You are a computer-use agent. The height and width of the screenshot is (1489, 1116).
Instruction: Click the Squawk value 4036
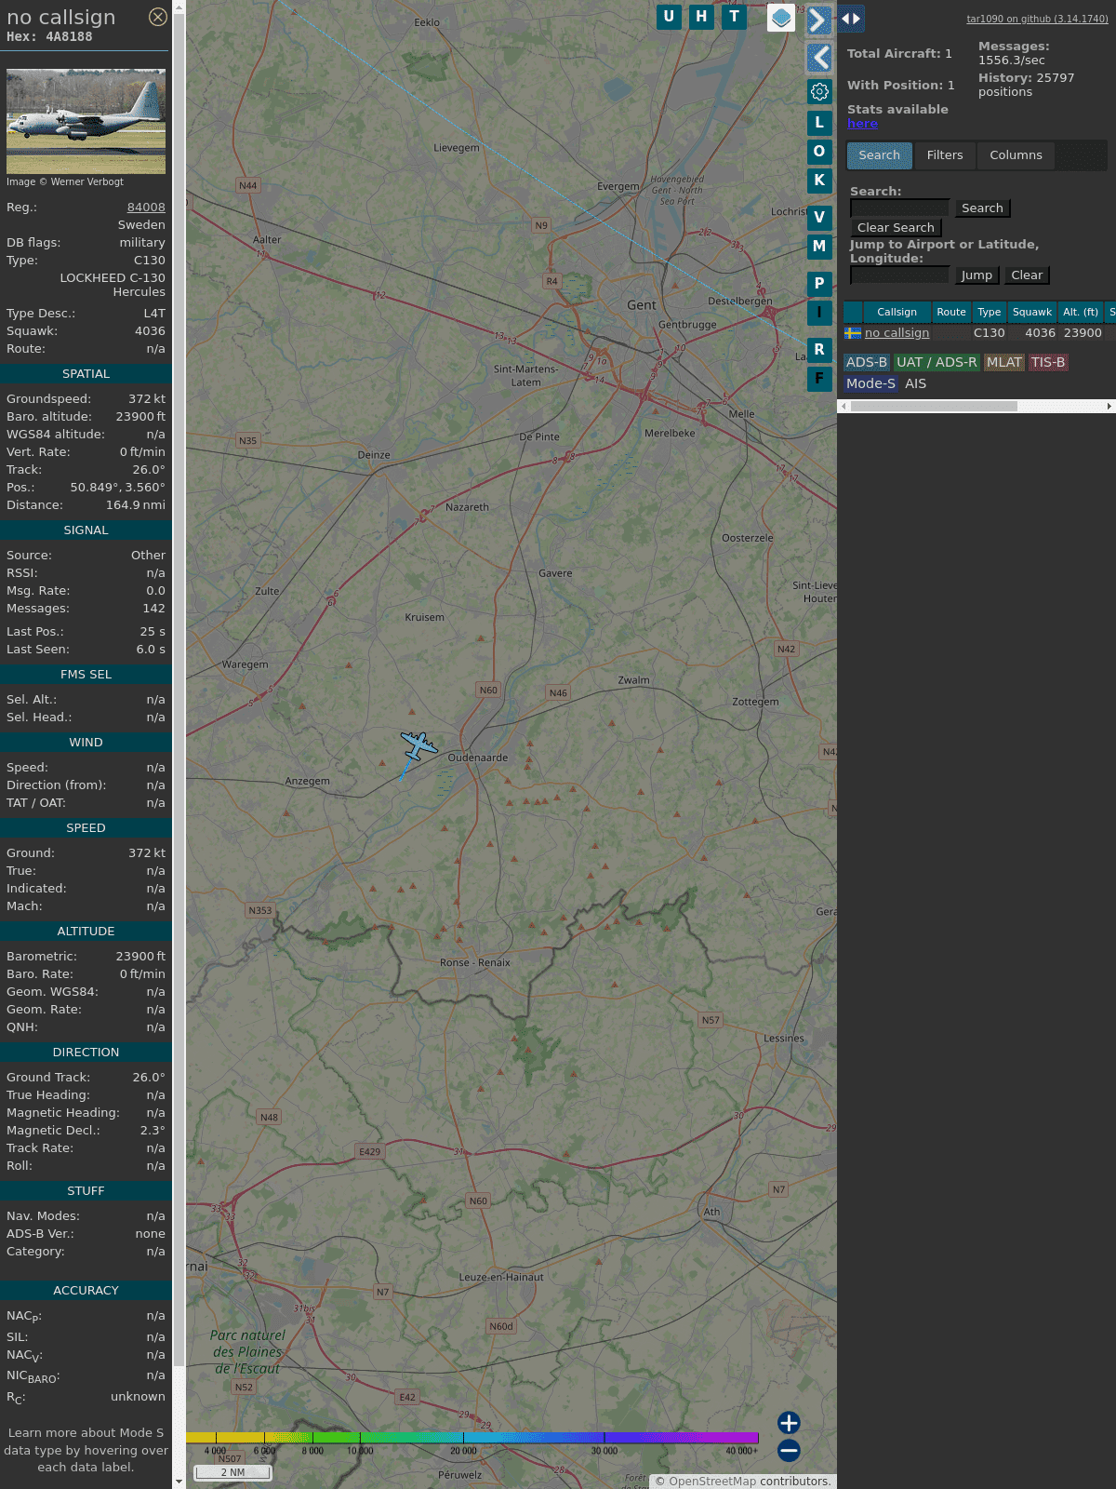pos(150,331)
